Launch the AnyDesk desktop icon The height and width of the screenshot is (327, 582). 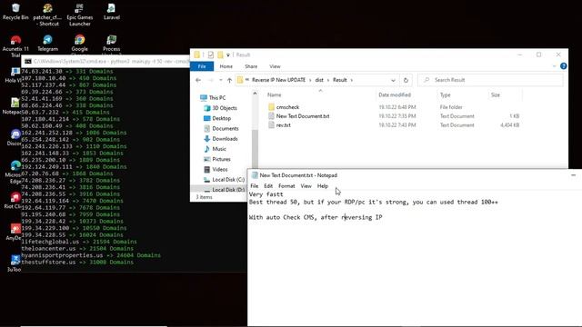pos(15,233)
